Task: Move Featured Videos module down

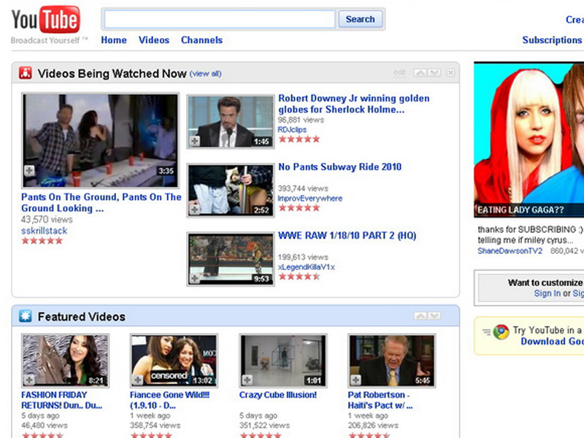Action: pyautogui.click(x=434, y=316)
